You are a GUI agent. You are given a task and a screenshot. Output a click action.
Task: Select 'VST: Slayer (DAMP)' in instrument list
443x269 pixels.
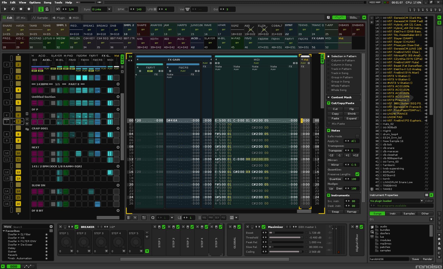pyautogui.click(x=400, y=38)
